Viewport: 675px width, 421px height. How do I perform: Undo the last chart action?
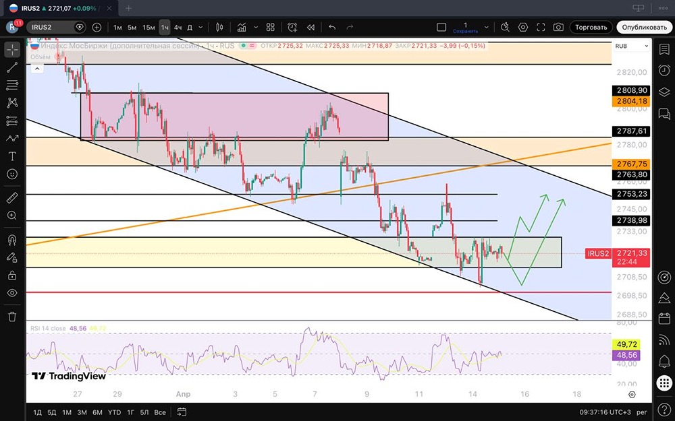pos(332,27)
